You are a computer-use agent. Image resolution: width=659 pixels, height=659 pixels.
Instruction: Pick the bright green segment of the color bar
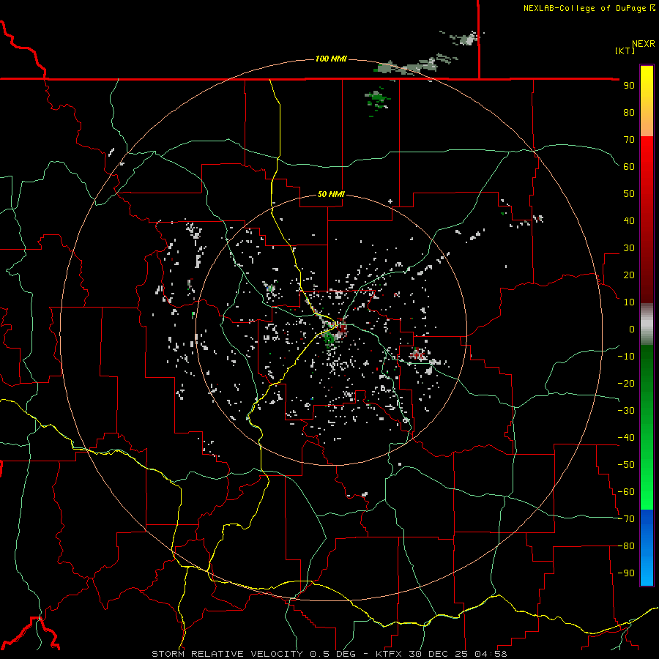coord(647,483)
